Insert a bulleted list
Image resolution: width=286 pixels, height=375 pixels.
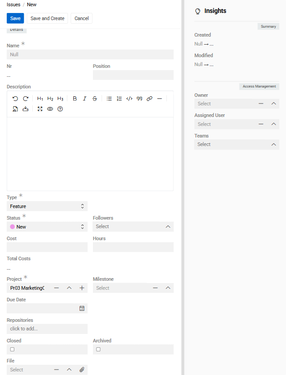coord(109,99)
